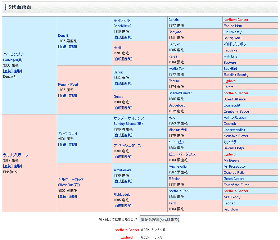
Task: Open the イルドブルボン link
Action: point(235,44)
